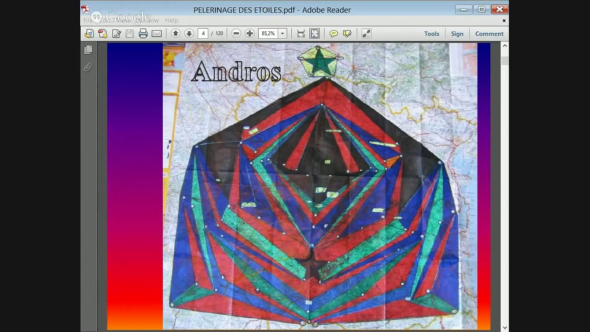
Task: Go to next page arrow
Action: coord(189,33)
